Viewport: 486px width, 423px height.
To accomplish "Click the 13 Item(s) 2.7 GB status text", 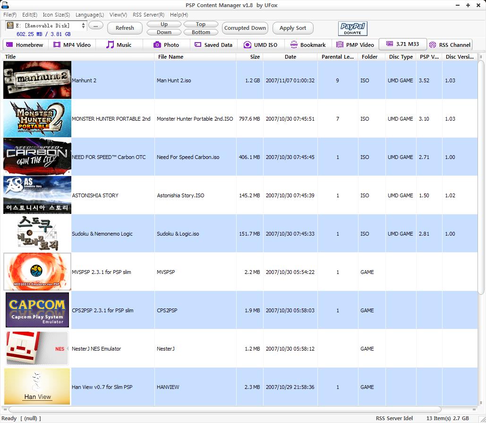I will pos(448,418).
